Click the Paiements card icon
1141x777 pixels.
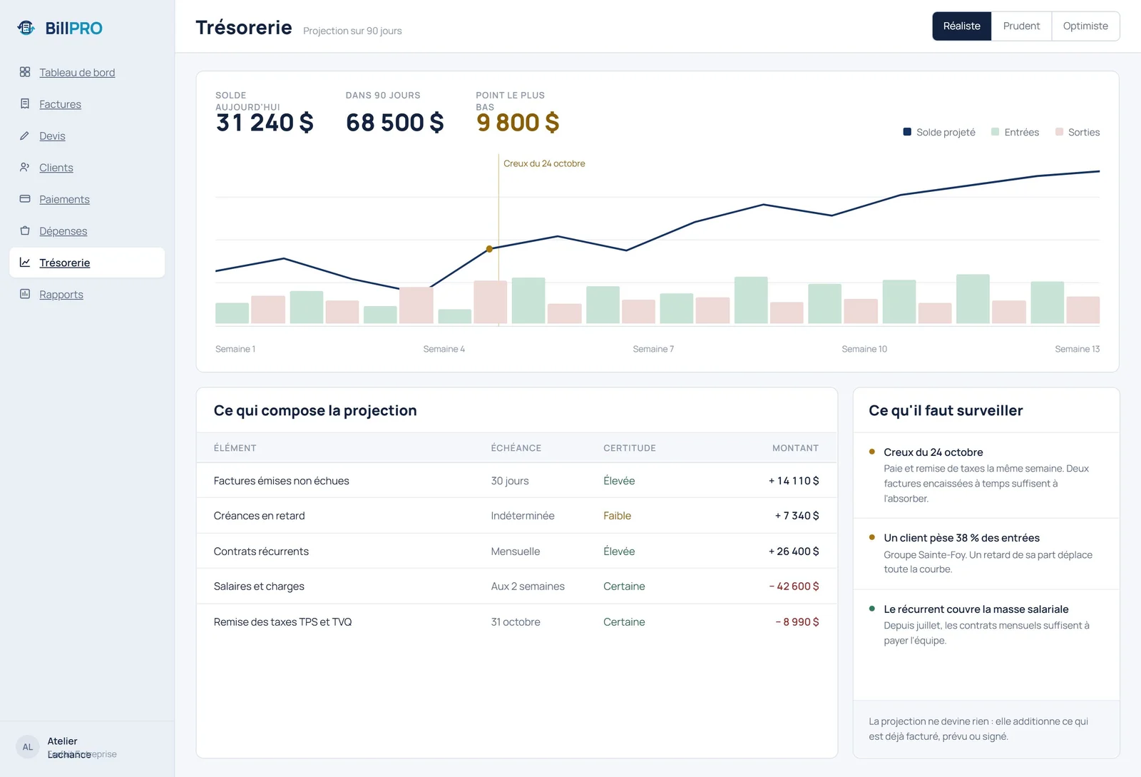coord(25,199)
